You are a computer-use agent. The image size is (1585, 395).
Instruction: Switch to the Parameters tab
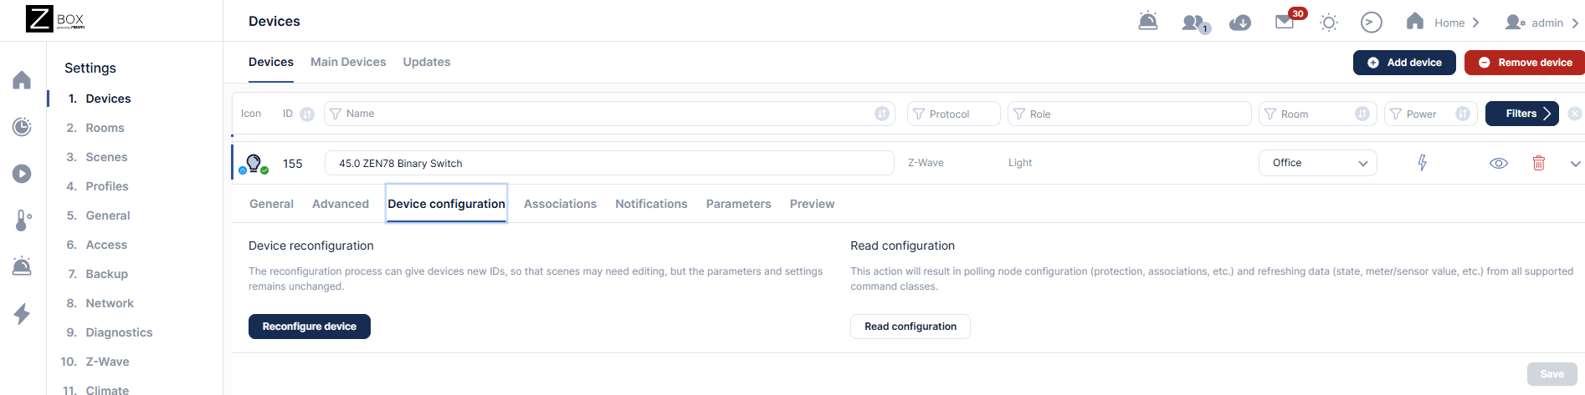[x=738, y=204]
